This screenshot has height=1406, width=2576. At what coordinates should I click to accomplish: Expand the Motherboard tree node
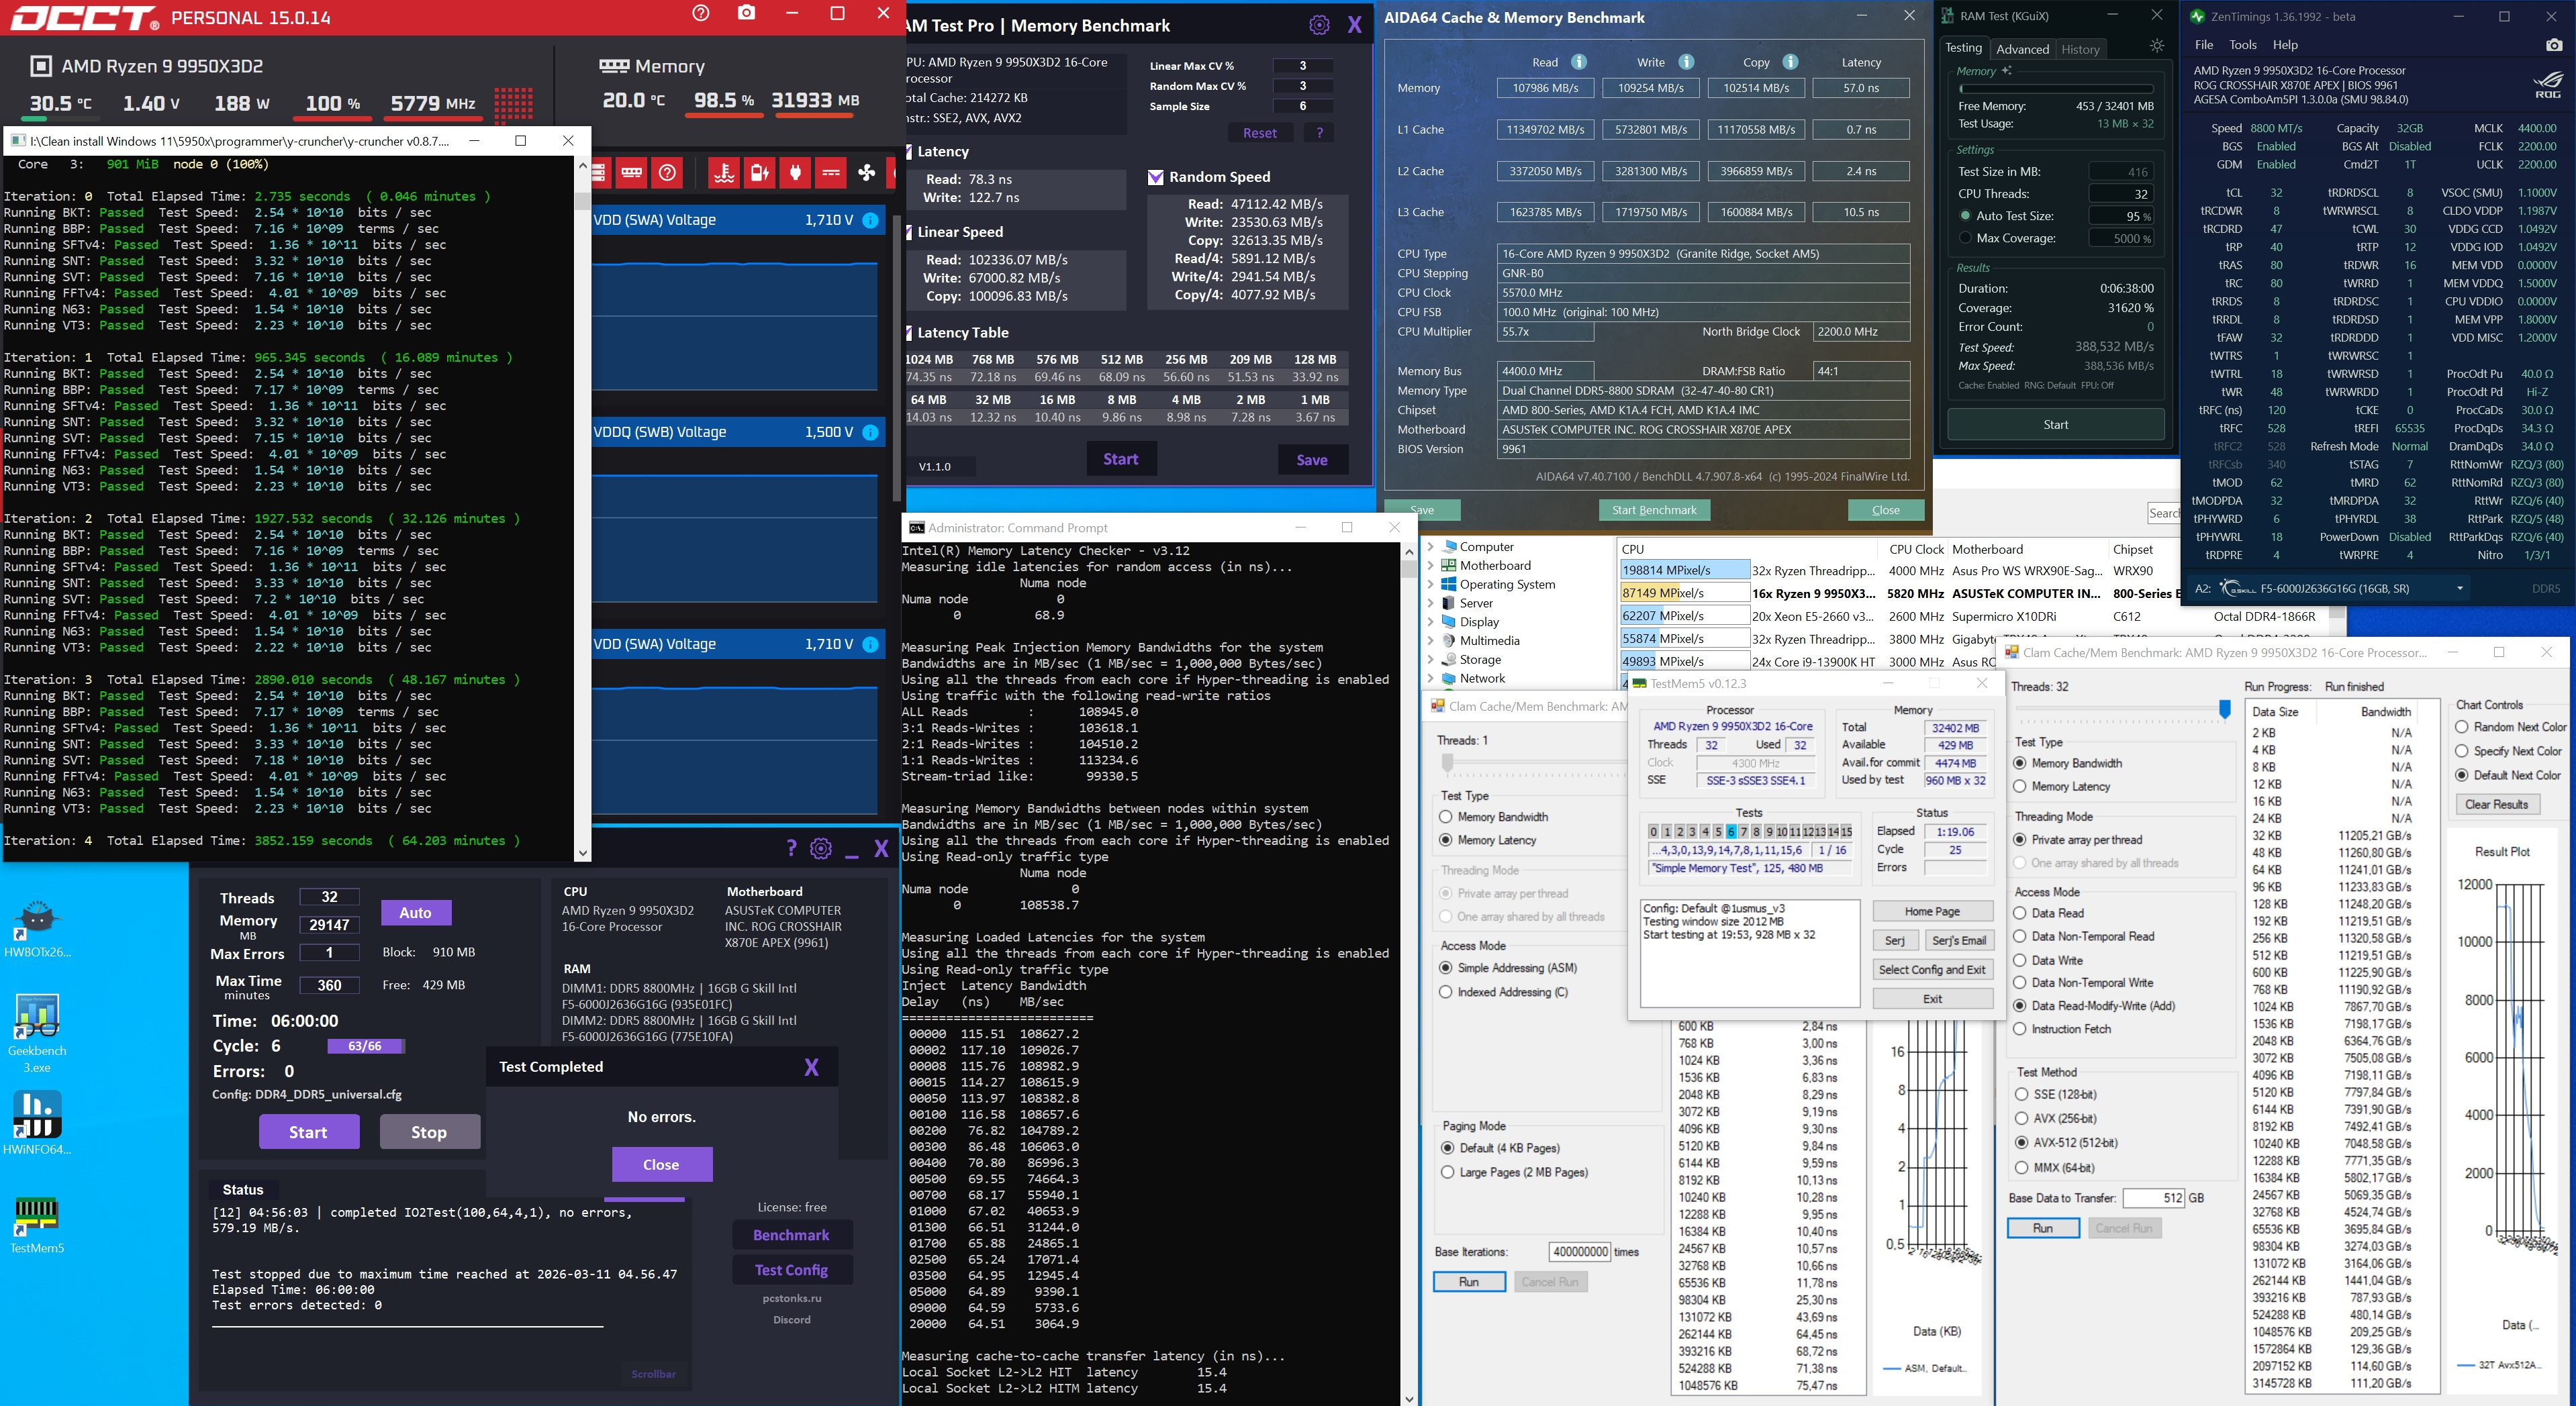click(x=1430, y=566)
